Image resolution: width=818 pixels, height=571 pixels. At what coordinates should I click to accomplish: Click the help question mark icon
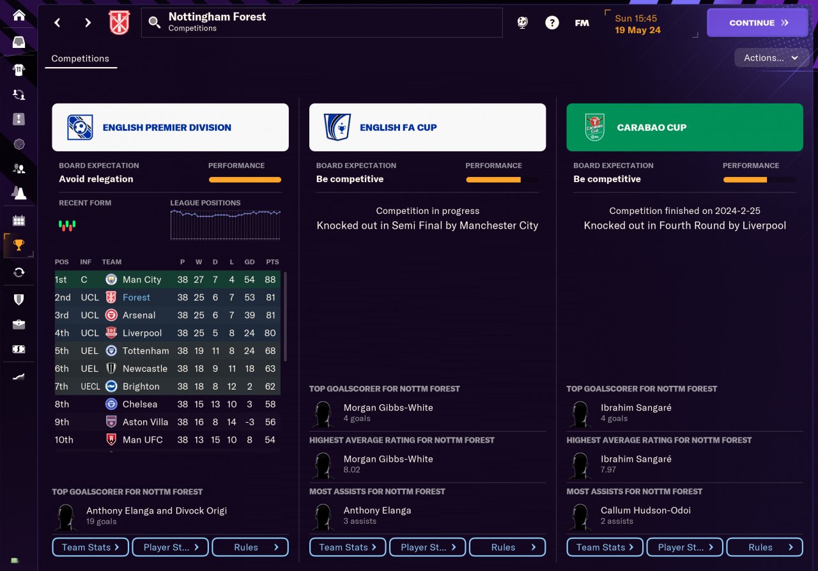tap(552, 22)
